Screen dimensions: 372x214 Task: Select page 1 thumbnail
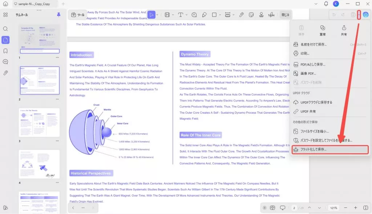tap(40, 39)
